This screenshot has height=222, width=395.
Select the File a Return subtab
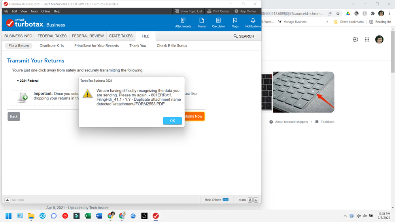pos(19,45)
